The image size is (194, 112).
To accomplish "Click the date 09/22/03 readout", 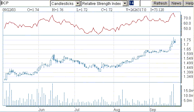I will point(9,10).
